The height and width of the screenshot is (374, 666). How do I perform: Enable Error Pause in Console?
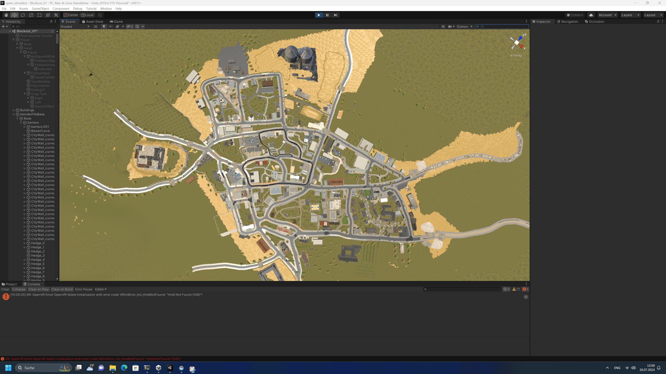(x=84, y=289)
